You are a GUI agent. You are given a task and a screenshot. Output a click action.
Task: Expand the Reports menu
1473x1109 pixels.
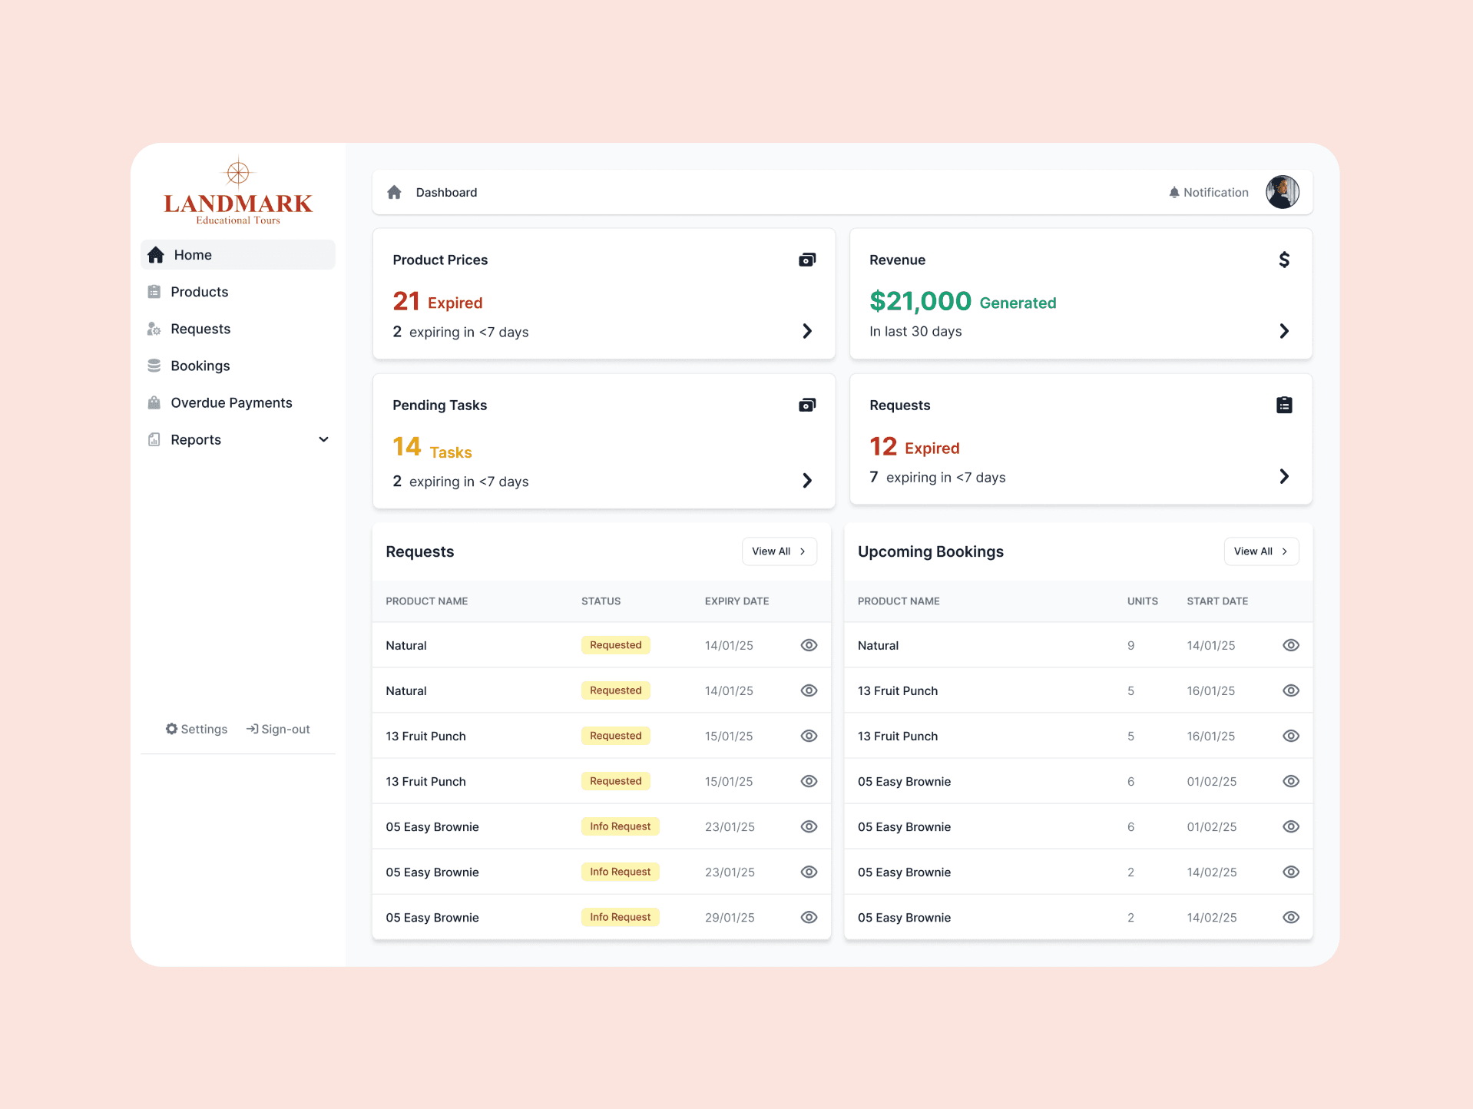pos(323,439)
